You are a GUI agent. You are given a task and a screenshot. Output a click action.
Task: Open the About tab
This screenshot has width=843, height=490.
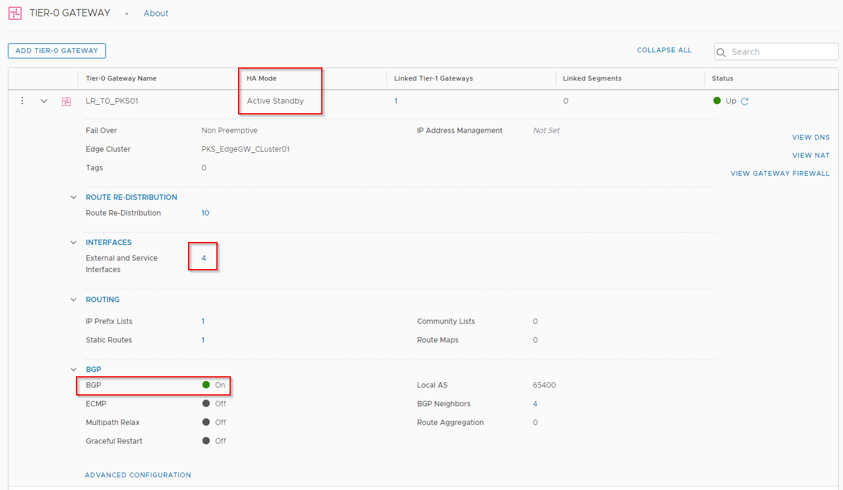pos(155,13)
